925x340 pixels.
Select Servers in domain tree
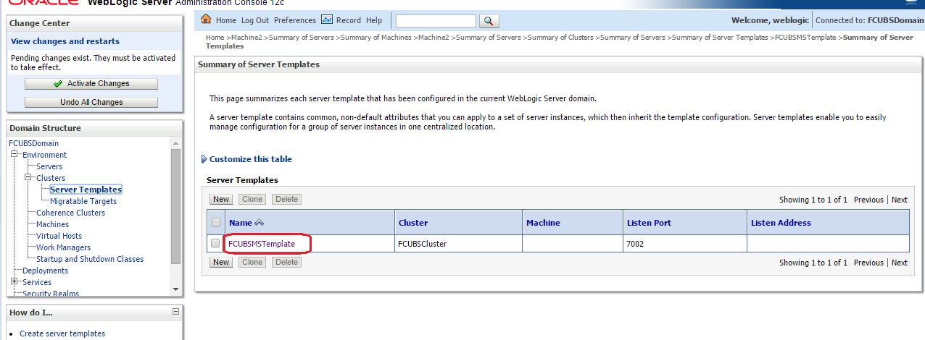[49, 166]
